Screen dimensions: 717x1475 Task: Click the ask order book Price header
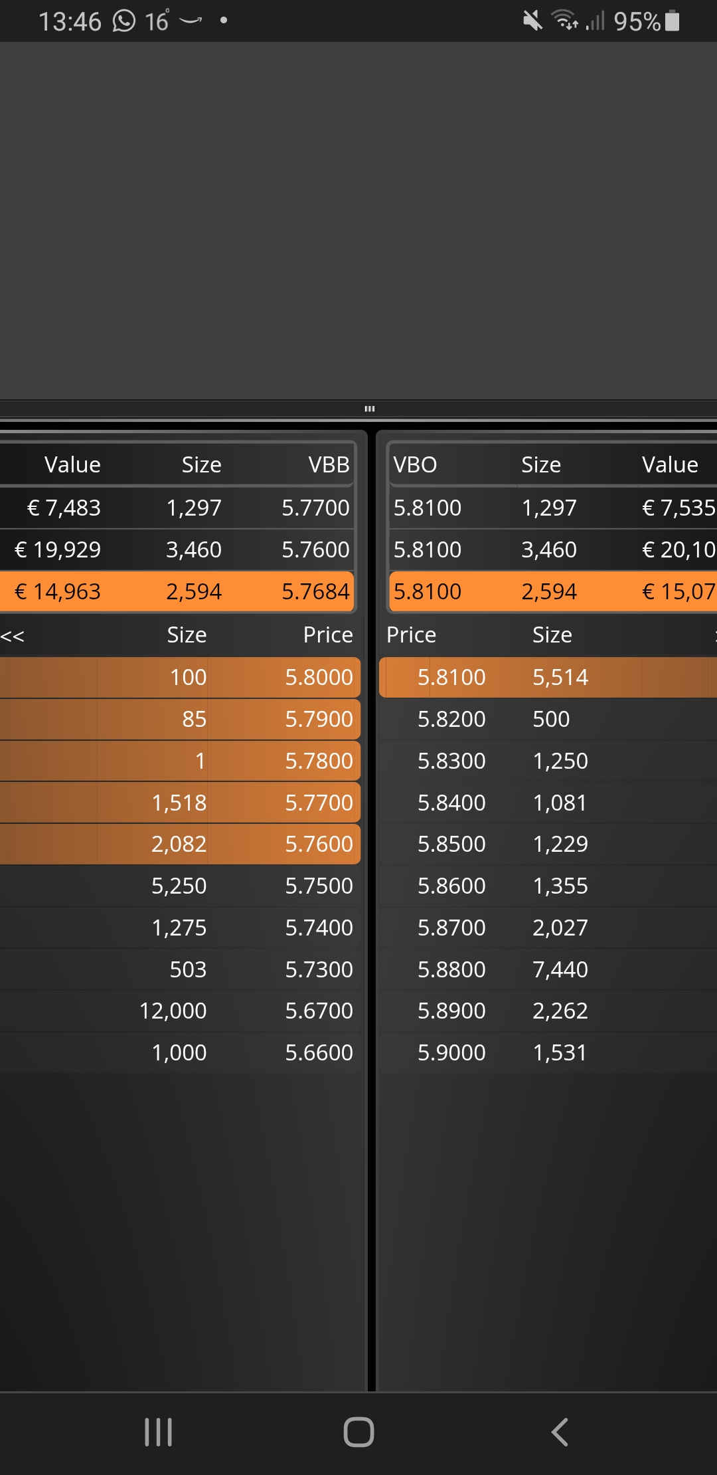coord(412,635)
